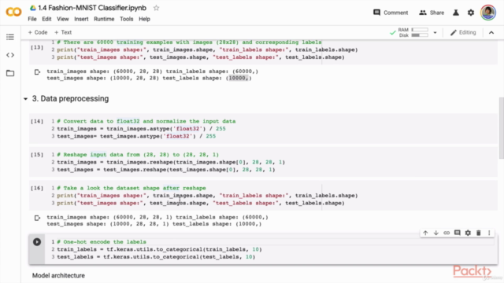Click the 'Model architecture' text
The width and height of the screenshot is (504, 283).
pos(58,276)
